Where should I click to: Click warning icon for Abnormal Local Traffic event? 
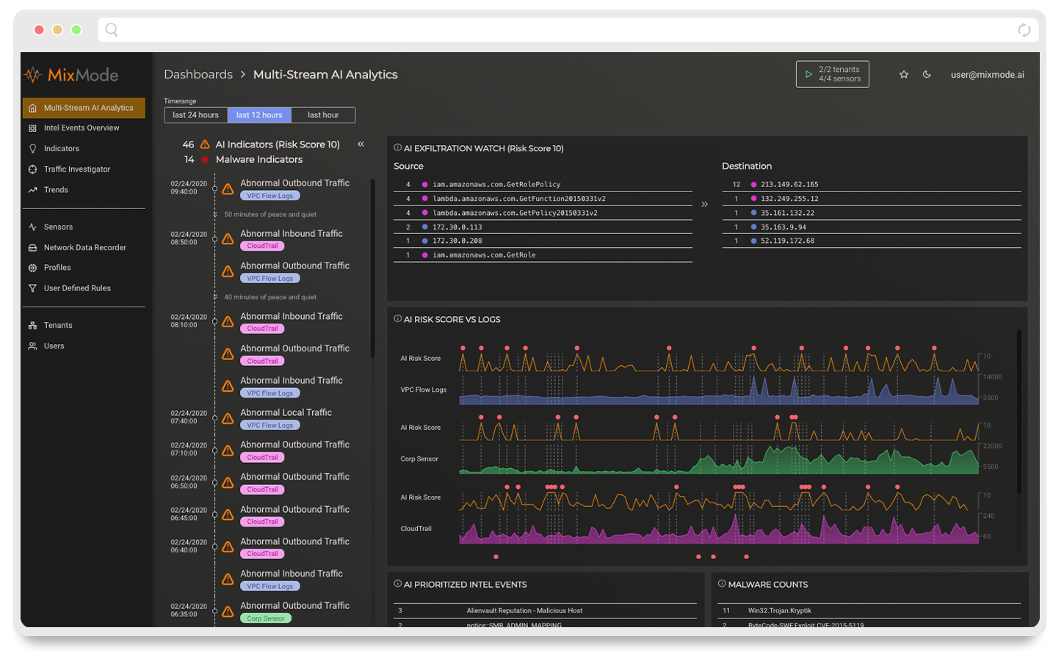coord(228,418)
